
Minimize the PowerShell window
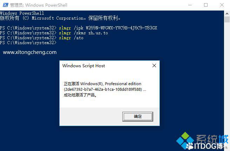190,5
